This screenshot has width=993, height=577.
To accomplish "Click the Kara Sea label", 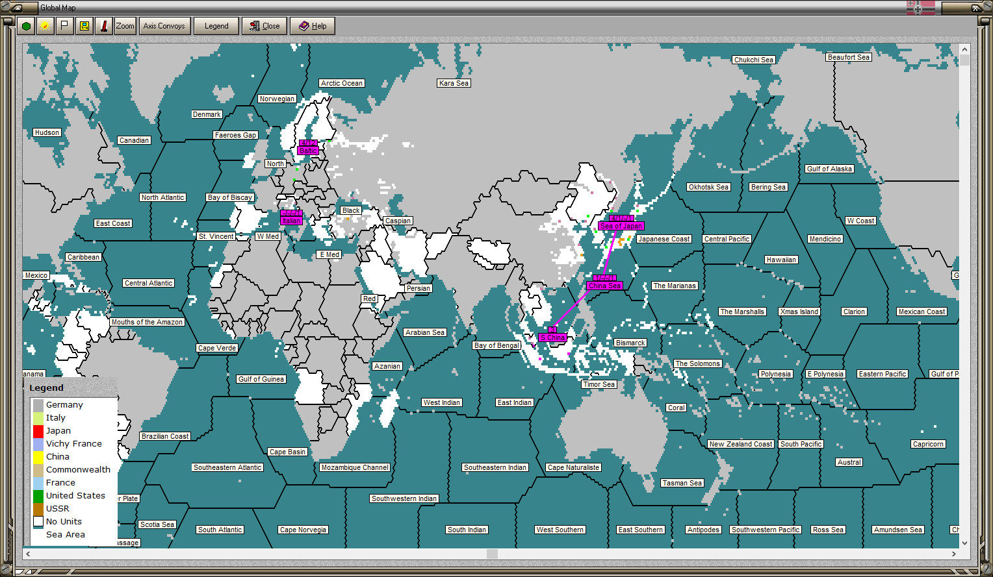I will 454,83.
